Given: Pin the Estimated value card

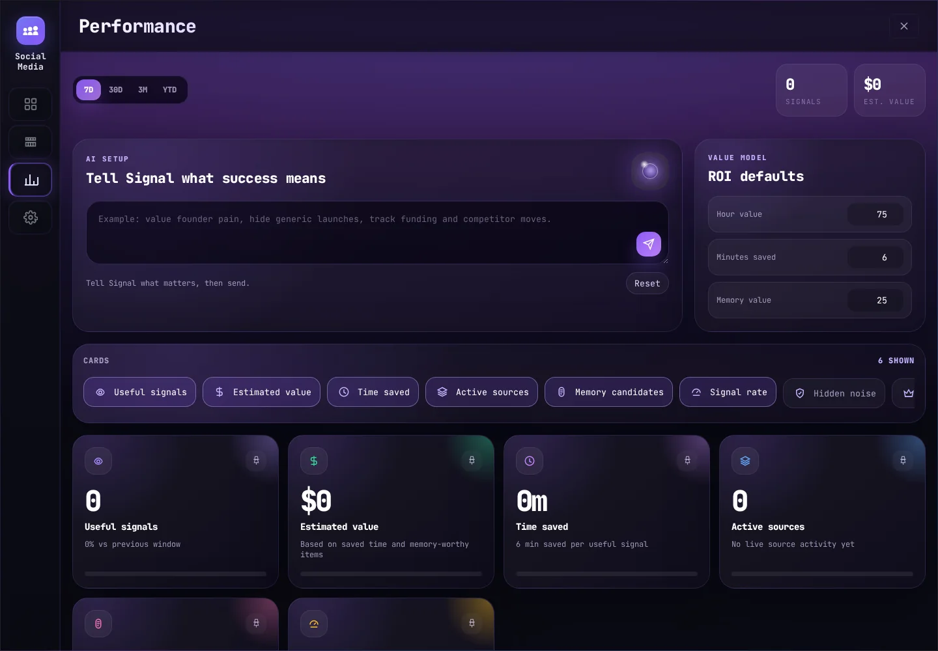Looking at the screenshot, I should [472, 460].
